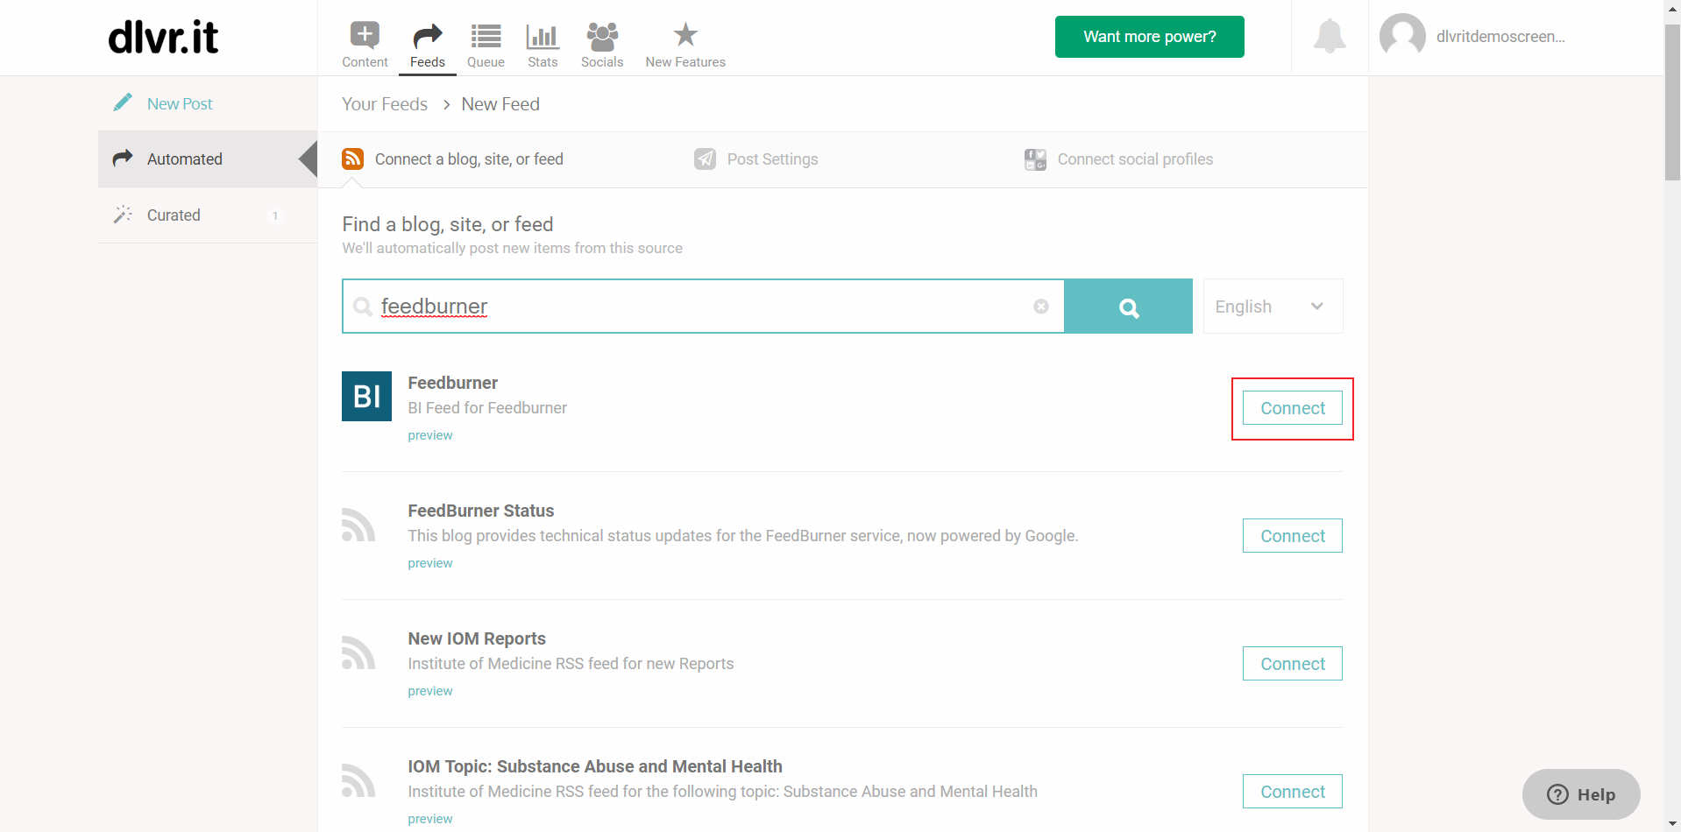This screenshot has height=832, width=1681.
Task: Open the English language dropdown
Action: point(1273,307)
